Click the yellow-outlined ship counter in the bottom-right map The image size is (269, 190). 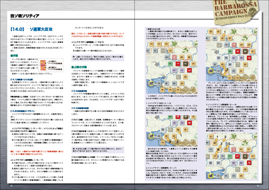211,176
